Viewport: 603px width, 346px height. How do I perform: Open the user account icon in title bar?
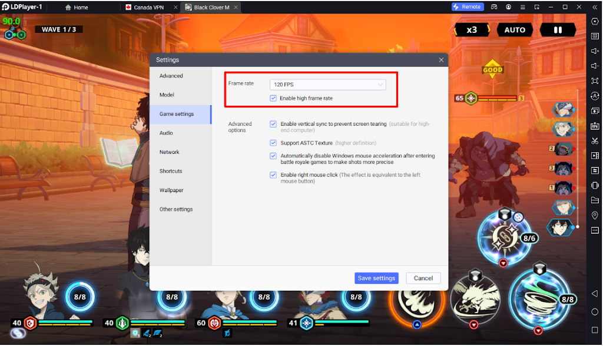(508, 7)
